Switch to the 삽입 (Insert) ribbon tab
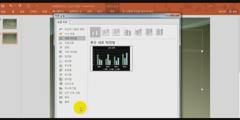 click(22, 11)
